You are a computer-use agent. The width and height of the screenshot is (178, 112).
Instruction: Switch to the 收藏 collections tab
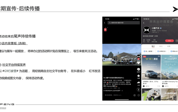(169, 46)
